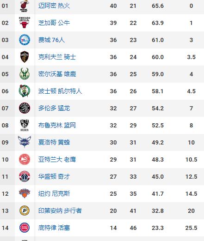Click the Cleveland Cavaliers shield logo

(25, 57)
